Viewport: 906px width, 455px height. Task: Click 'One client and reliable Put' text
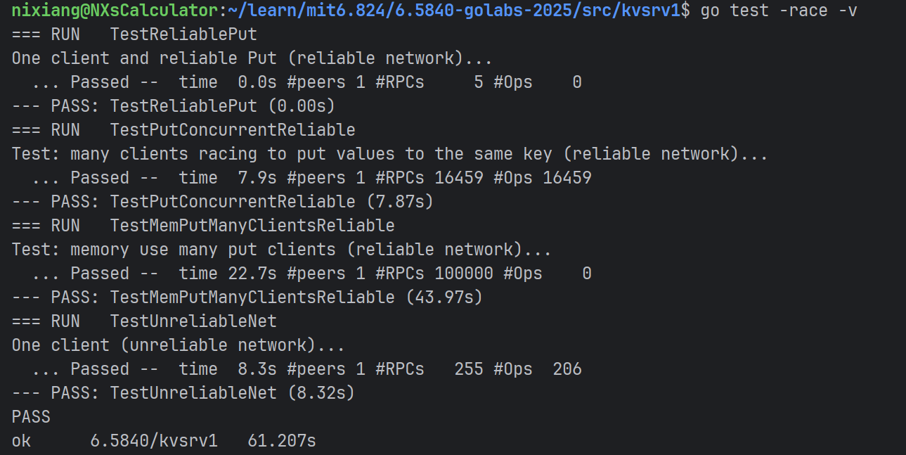click(144, 58)
